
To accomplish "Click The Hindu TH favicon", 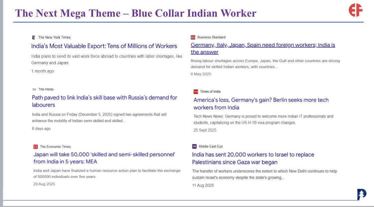I will click(34, 90).
